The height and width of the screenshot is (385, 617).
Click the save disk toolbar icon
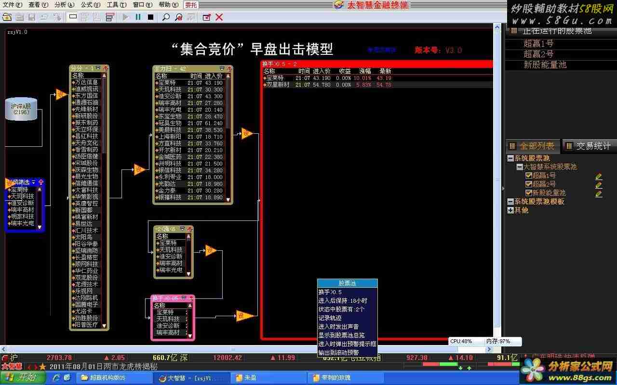[32, 17]
